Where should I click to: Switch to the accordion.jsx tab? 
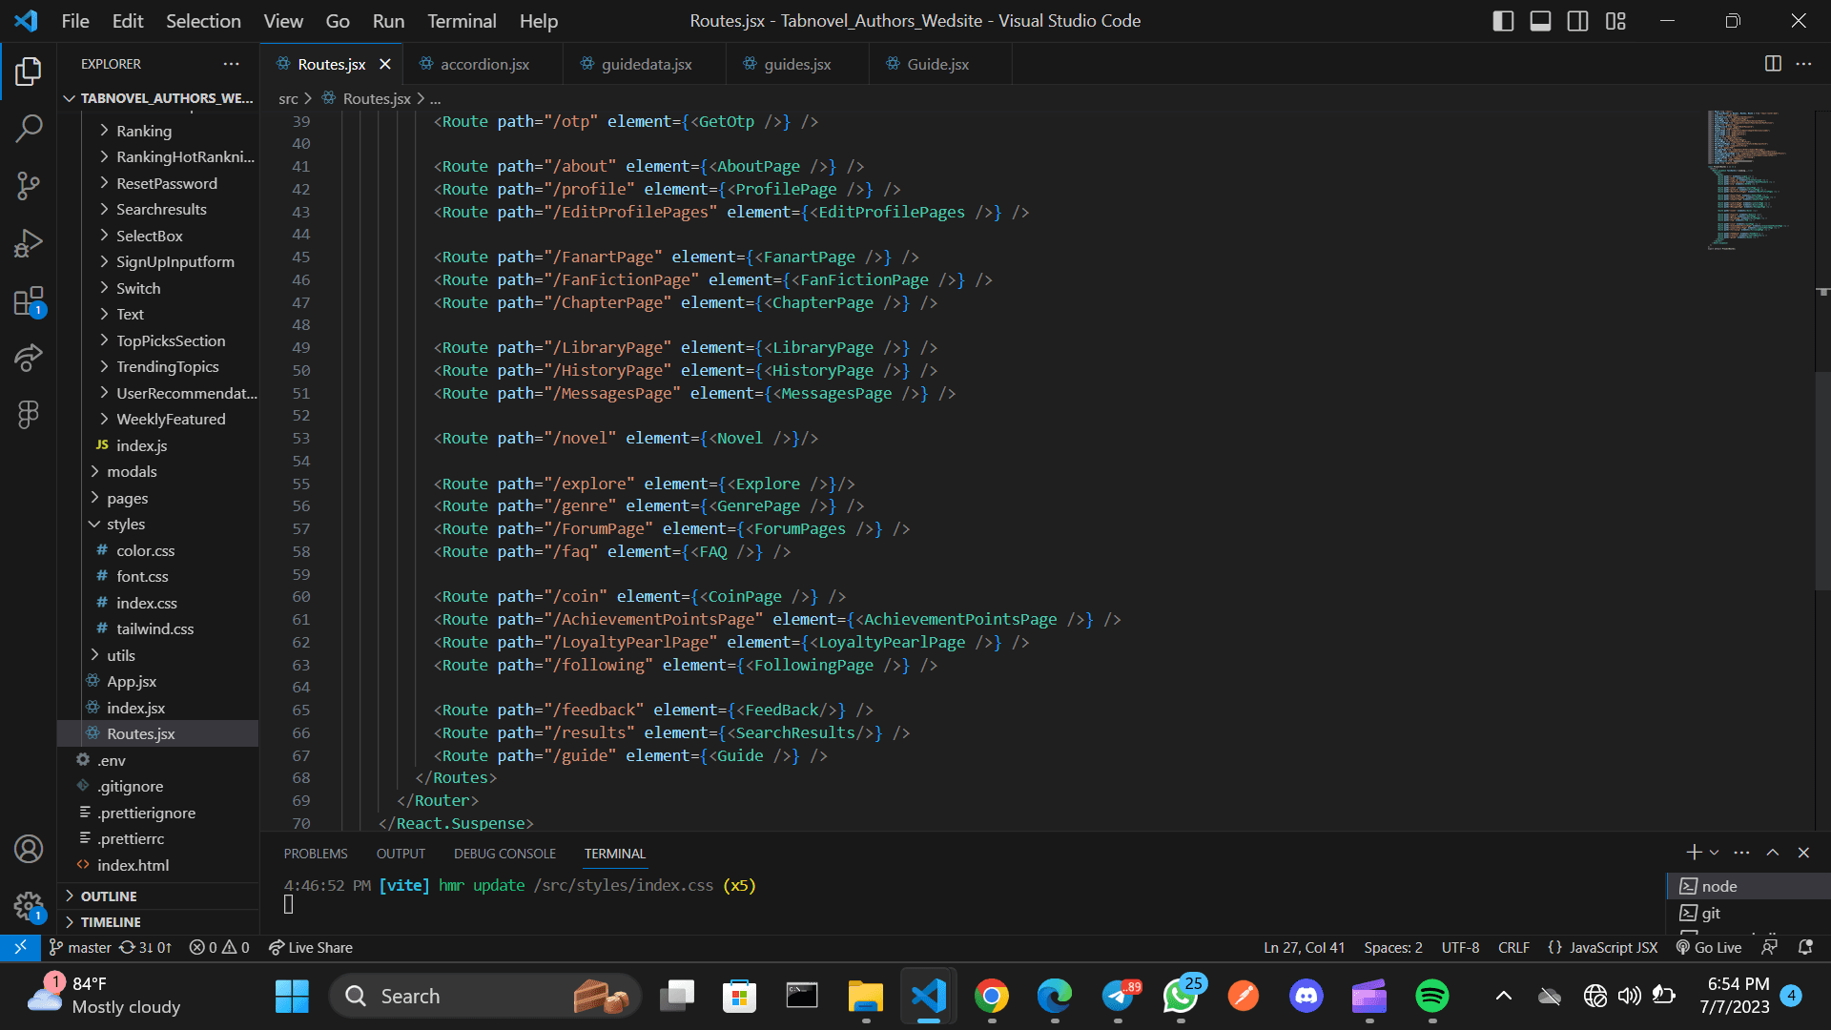tap(483, 64)
